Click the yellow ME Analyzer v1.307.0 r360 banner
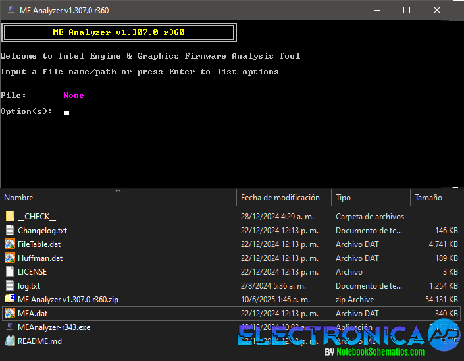Screen dimensions: 464x361 (x=118, y=32)
